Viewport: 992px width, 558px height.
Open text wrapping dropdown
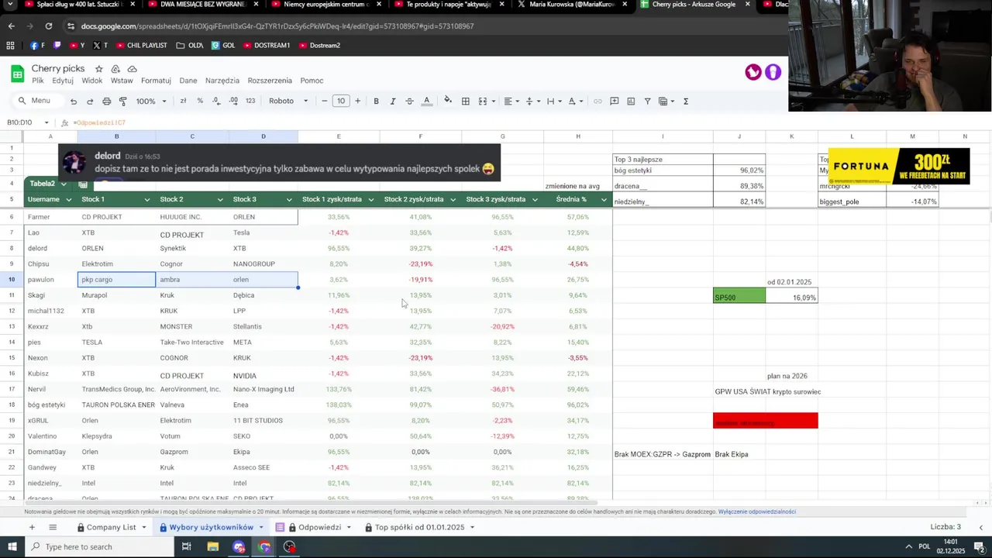(553, 102)
